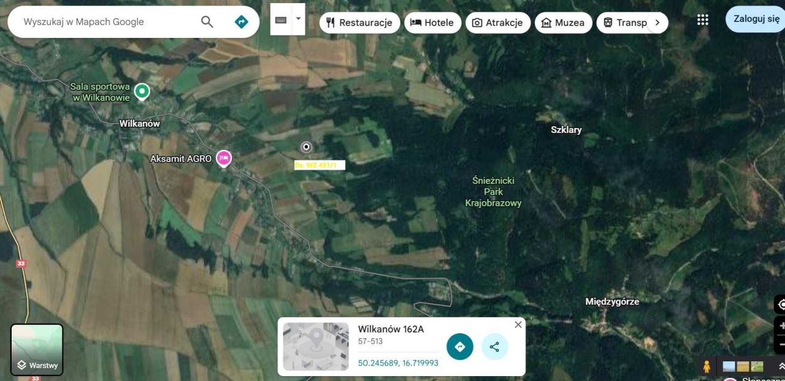The image size is (785, 381).
Task: Select the Hotele category chip
Action: point(433,22)
